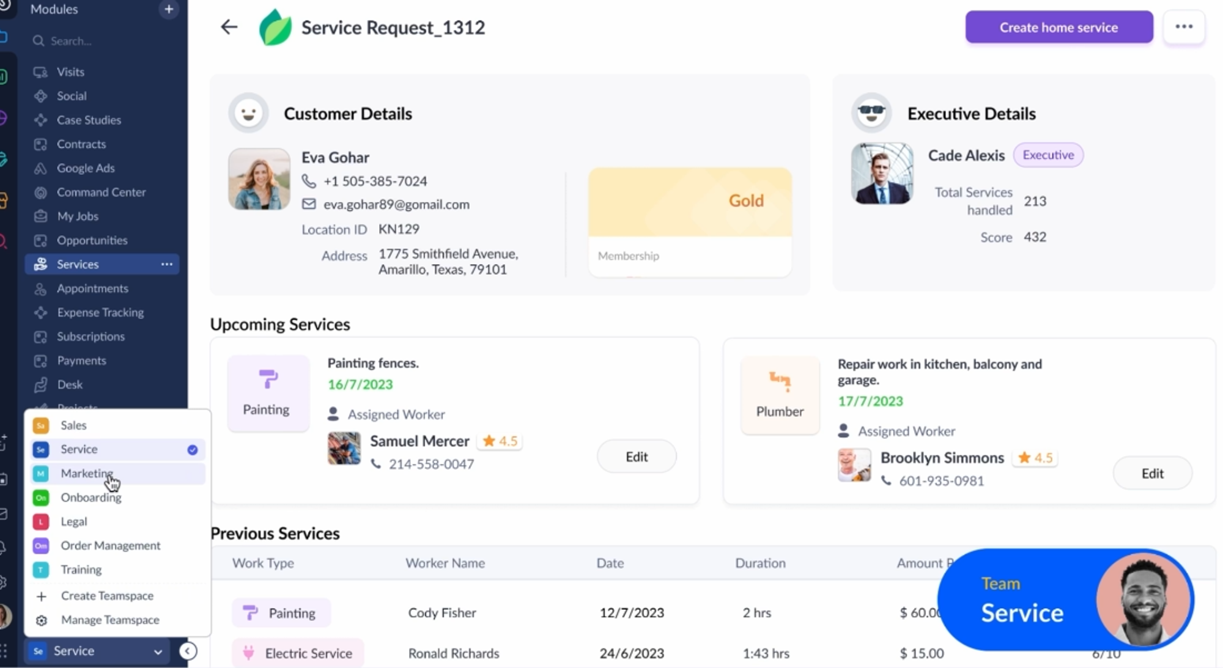Click Painting tag in previous services
The height and width of the screenshot is (668, 1223).
click(281, 613)
